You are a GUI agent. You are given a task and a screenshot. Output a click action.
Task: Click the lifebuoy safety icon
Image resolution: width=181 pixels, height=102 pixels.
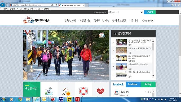[83, 91]
